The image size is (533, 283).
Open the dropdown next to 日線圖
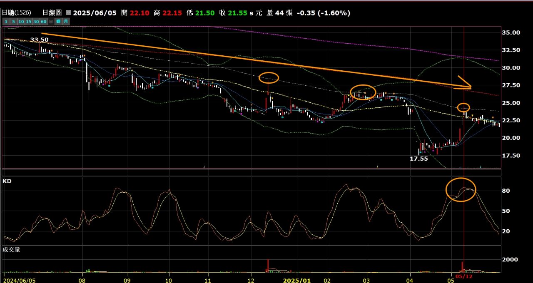click(x=69, y=13)
